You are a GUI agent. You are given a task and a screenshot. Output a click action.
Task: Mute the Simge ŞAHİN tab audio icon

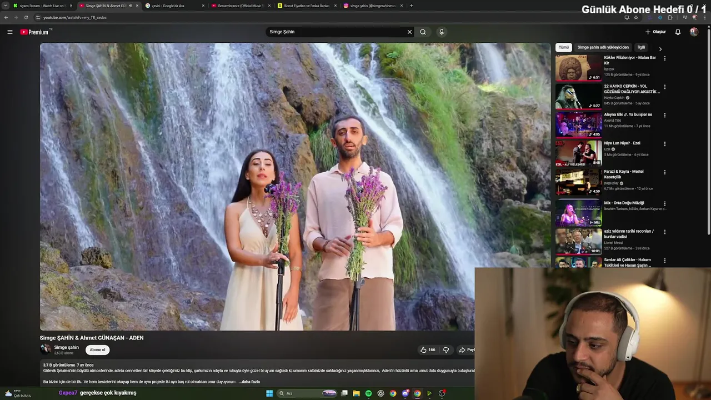pyautogui.click(x=131, y=6)
